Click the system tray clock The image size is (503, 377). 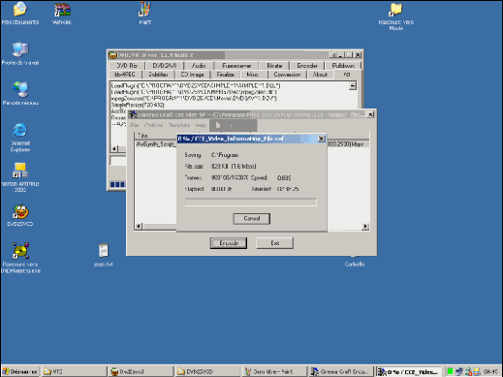pos(490,372)
